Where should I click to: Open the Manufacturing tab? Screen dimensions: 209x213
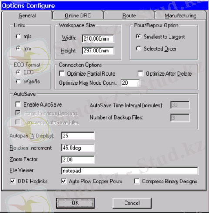180,15
